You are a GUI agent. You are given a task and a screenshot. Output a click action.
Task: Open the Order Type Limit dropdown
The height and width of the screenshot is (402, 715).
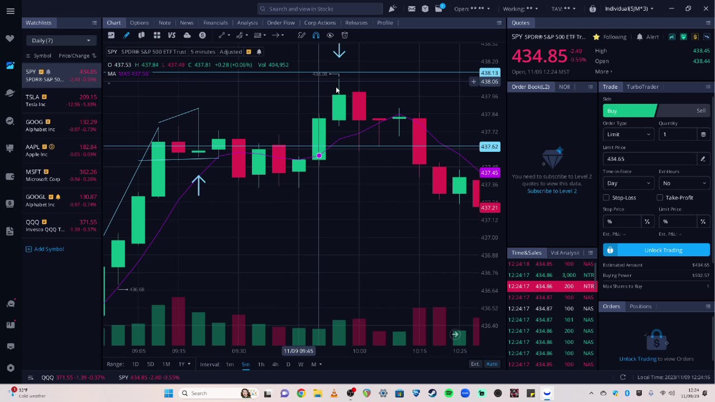pyautogui.click(x=628, y=135)
